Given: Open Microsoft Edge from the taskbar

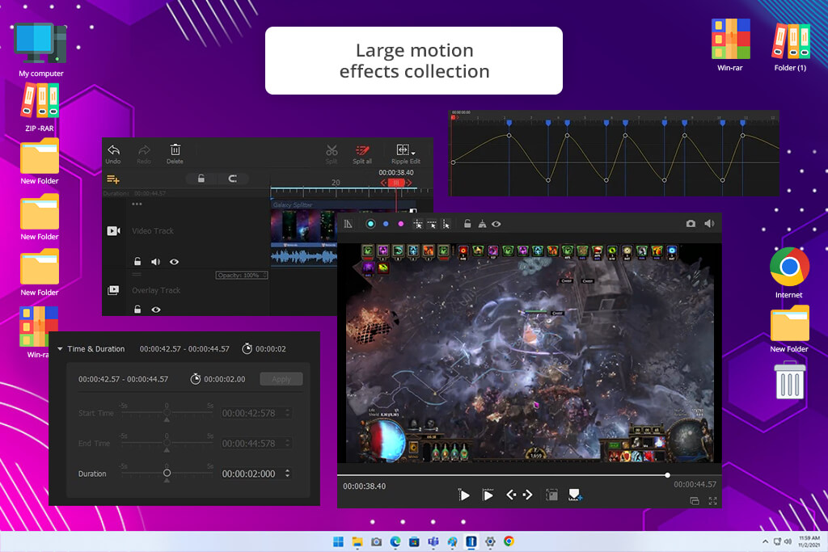Looking at the screenshot, I should pyautogui.click(x=395, y=541).
